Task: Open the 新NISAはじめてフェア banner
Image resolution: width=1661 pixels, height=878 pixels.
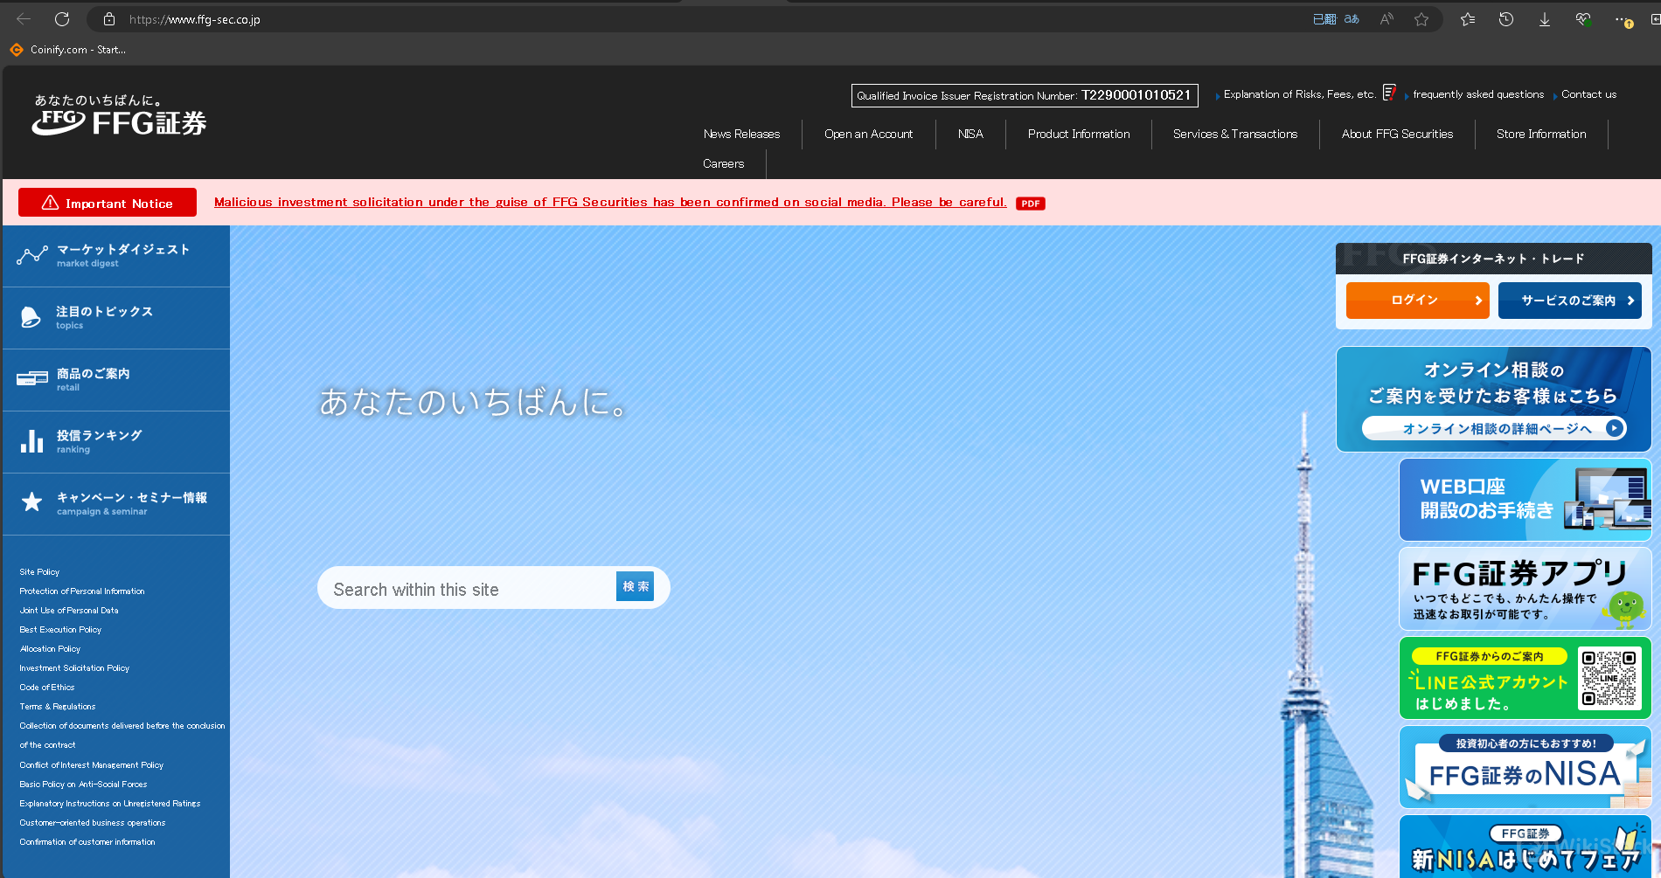Action: (x=1525, y=847)
